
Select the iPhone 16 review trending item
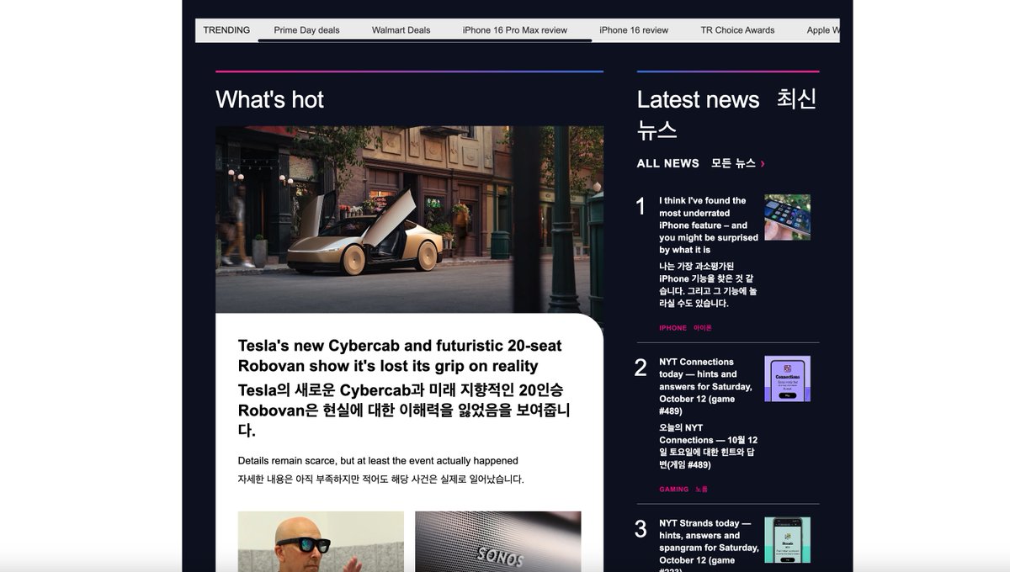633,29
